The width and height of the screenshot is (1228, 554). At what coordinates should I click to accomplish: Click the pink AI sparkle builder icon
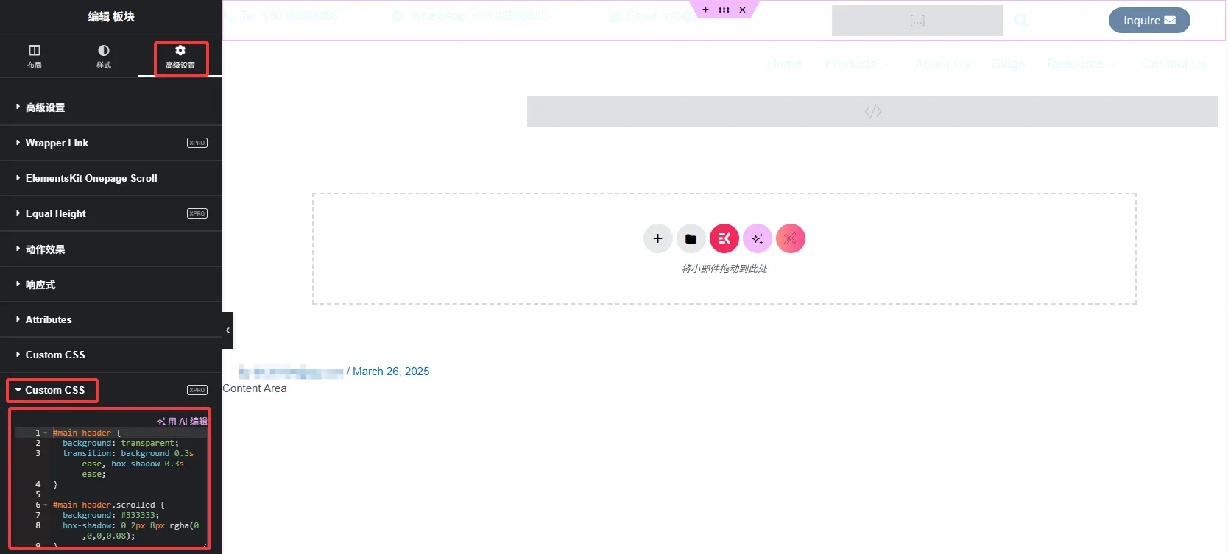[x=757, y=238]
